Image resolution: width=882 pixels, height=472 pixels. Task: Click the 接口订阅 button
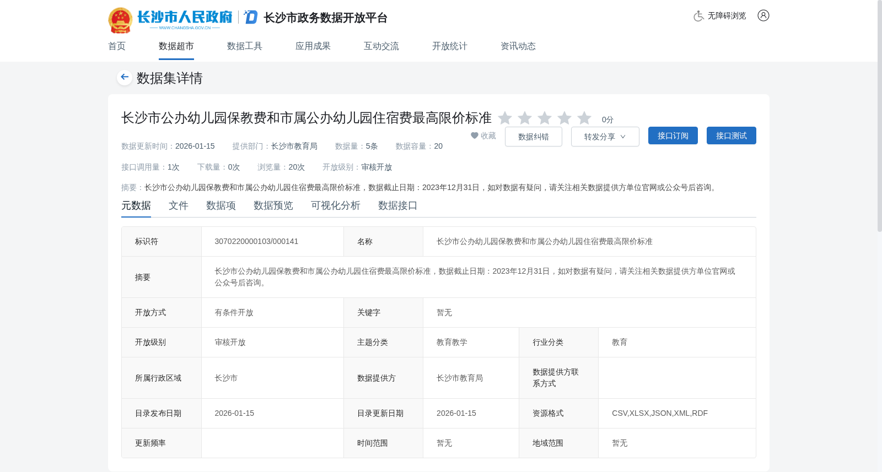coord(673,135)
